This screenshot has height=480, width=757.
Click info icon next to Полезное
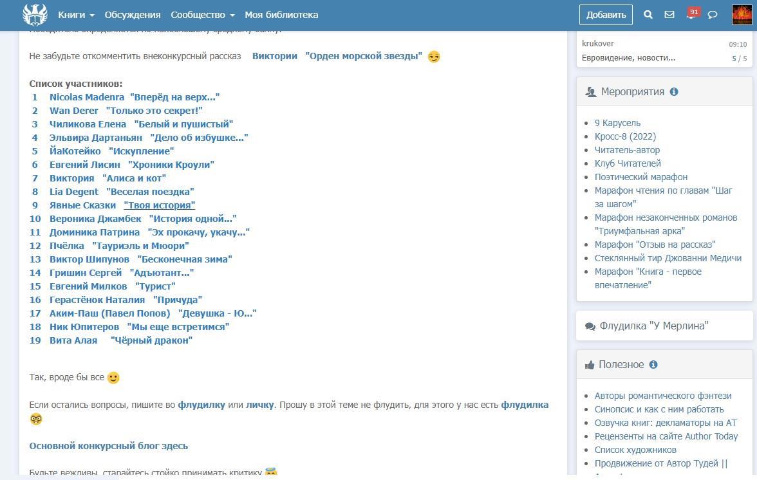tap(653, 364)
